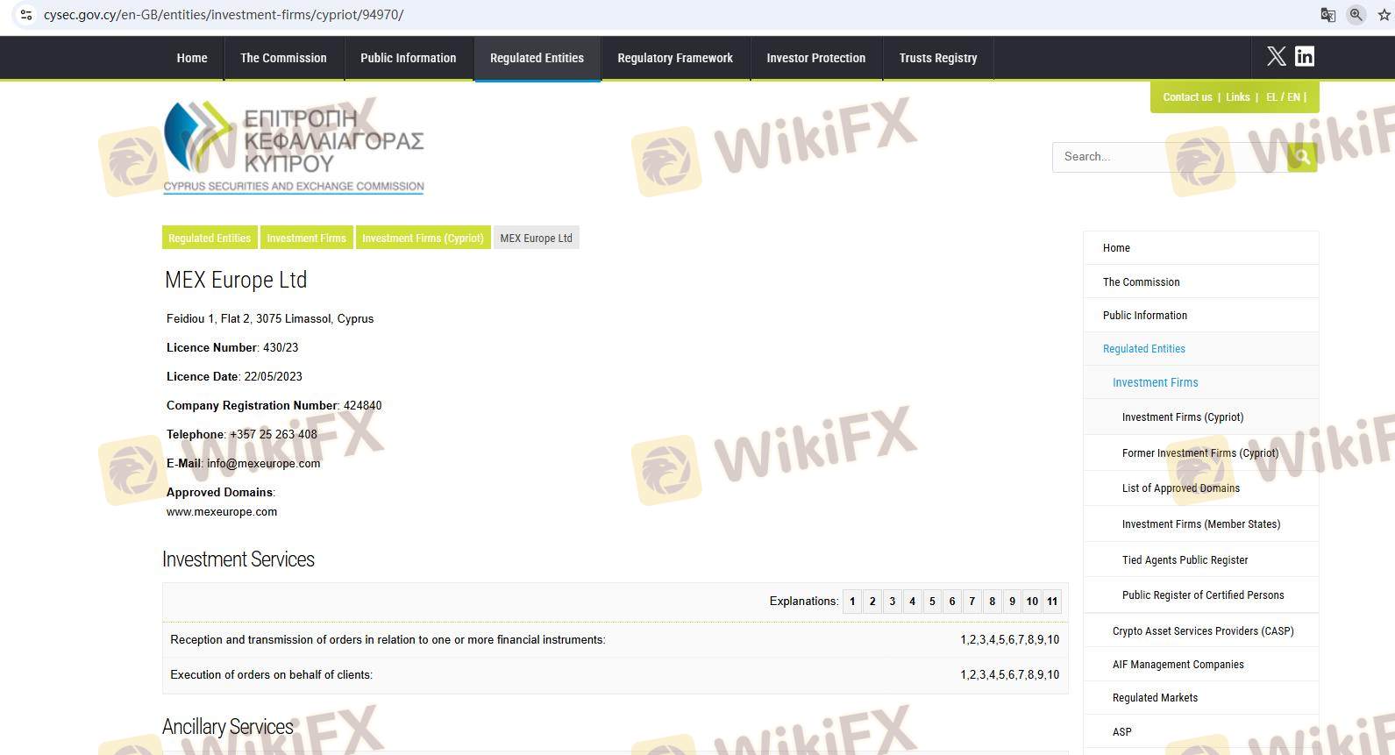Show explanation number 7
The height and width of the screenshot is (755, 1395).
972,602
